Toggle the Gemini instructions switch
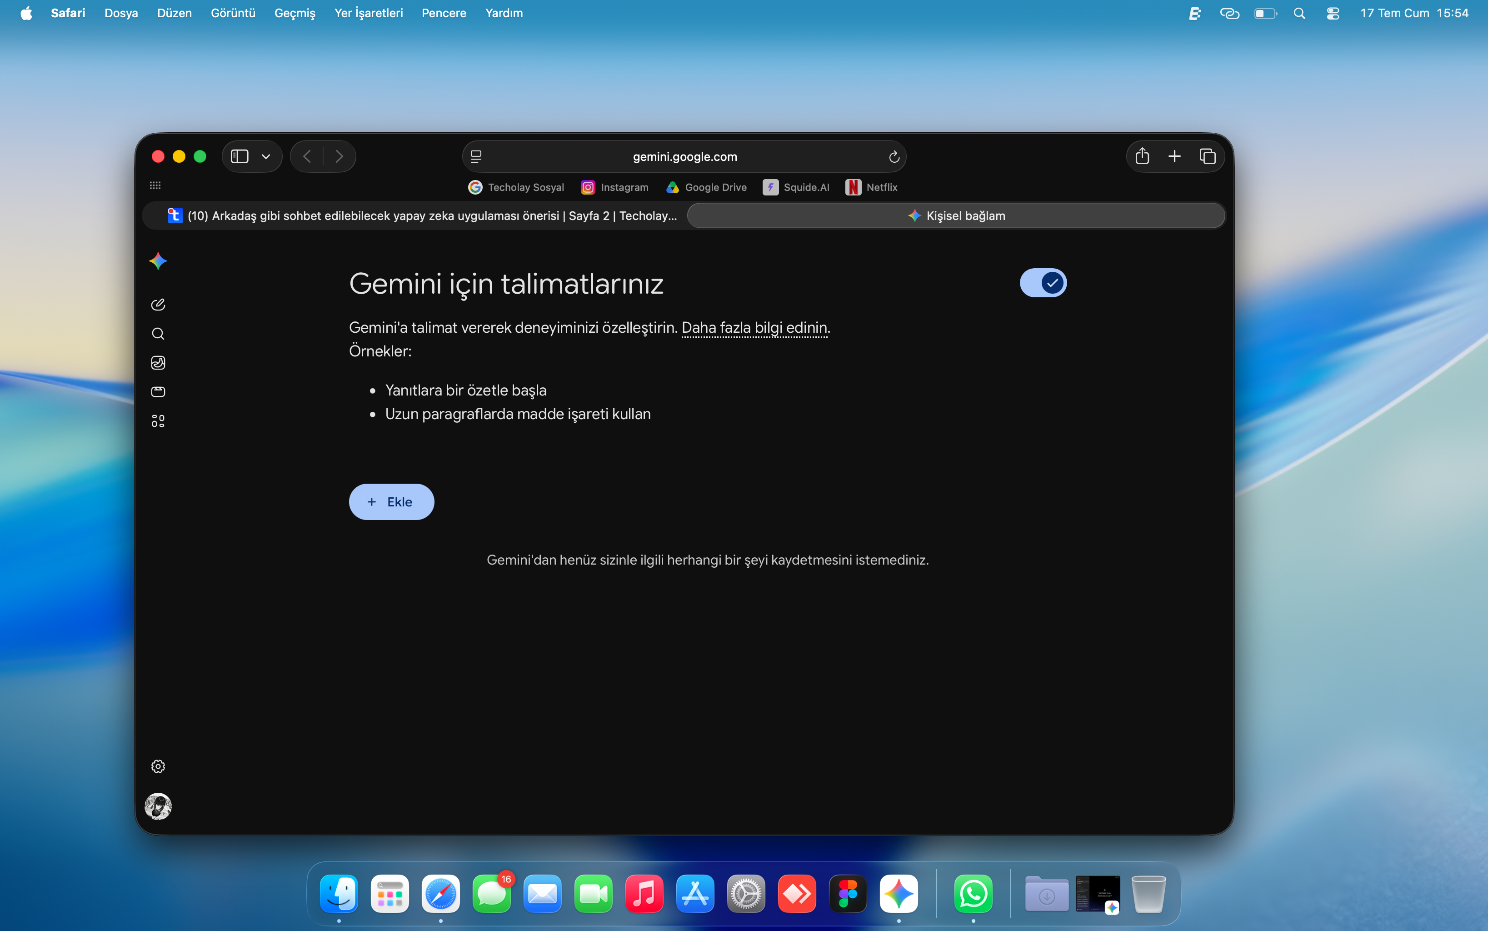 (1043, 283)
